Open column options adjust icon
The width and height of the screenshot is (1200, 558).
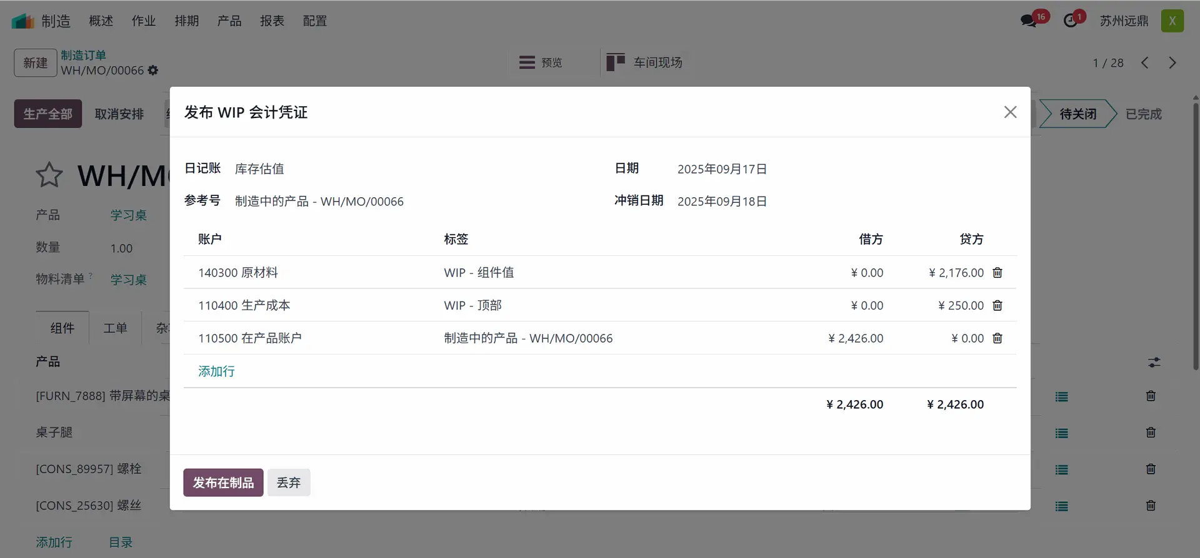pos(1154,363)
